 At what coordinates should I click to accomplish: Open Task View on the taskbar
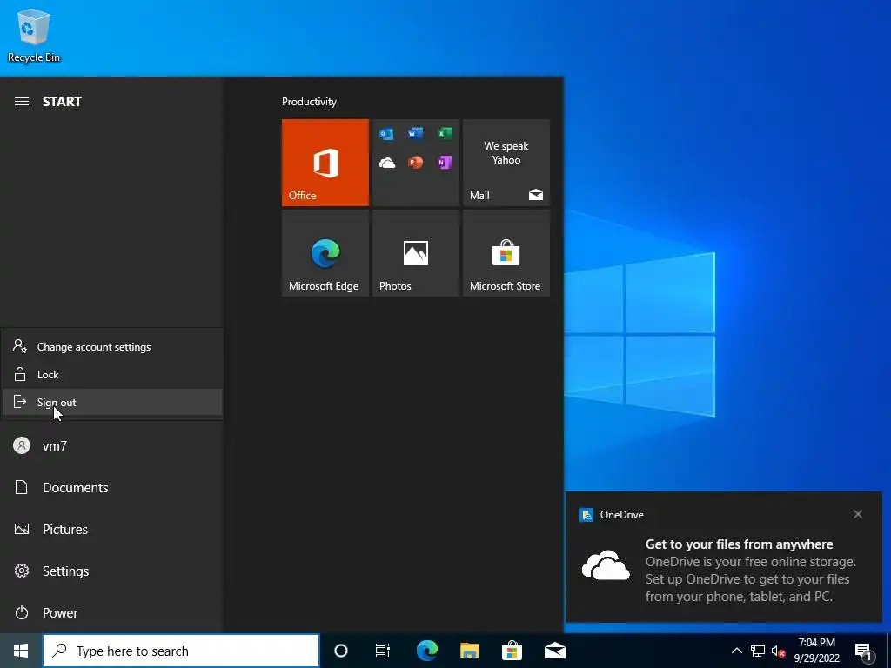(383, 651)
